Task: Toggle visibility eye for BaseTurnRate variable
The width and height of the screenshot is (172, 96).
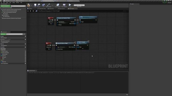Action: point(25,51)
